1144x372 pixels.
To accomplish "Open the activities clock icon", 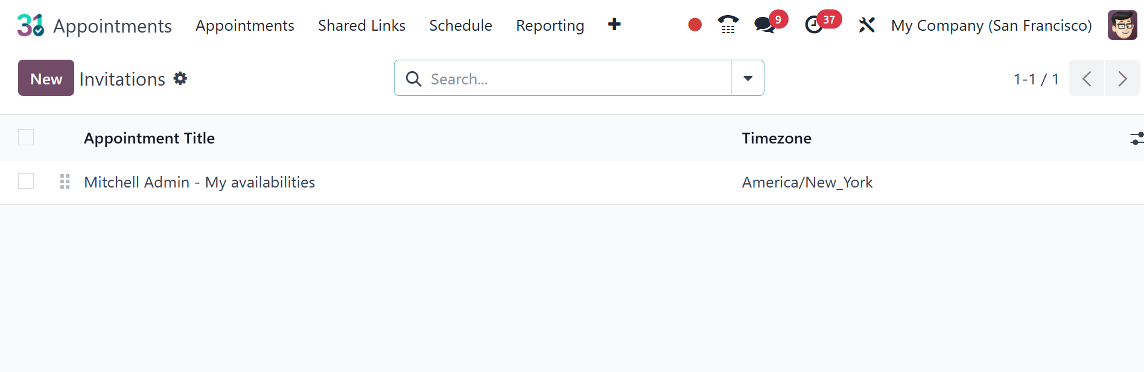I will pyautogui.click(x=814, y=25).
